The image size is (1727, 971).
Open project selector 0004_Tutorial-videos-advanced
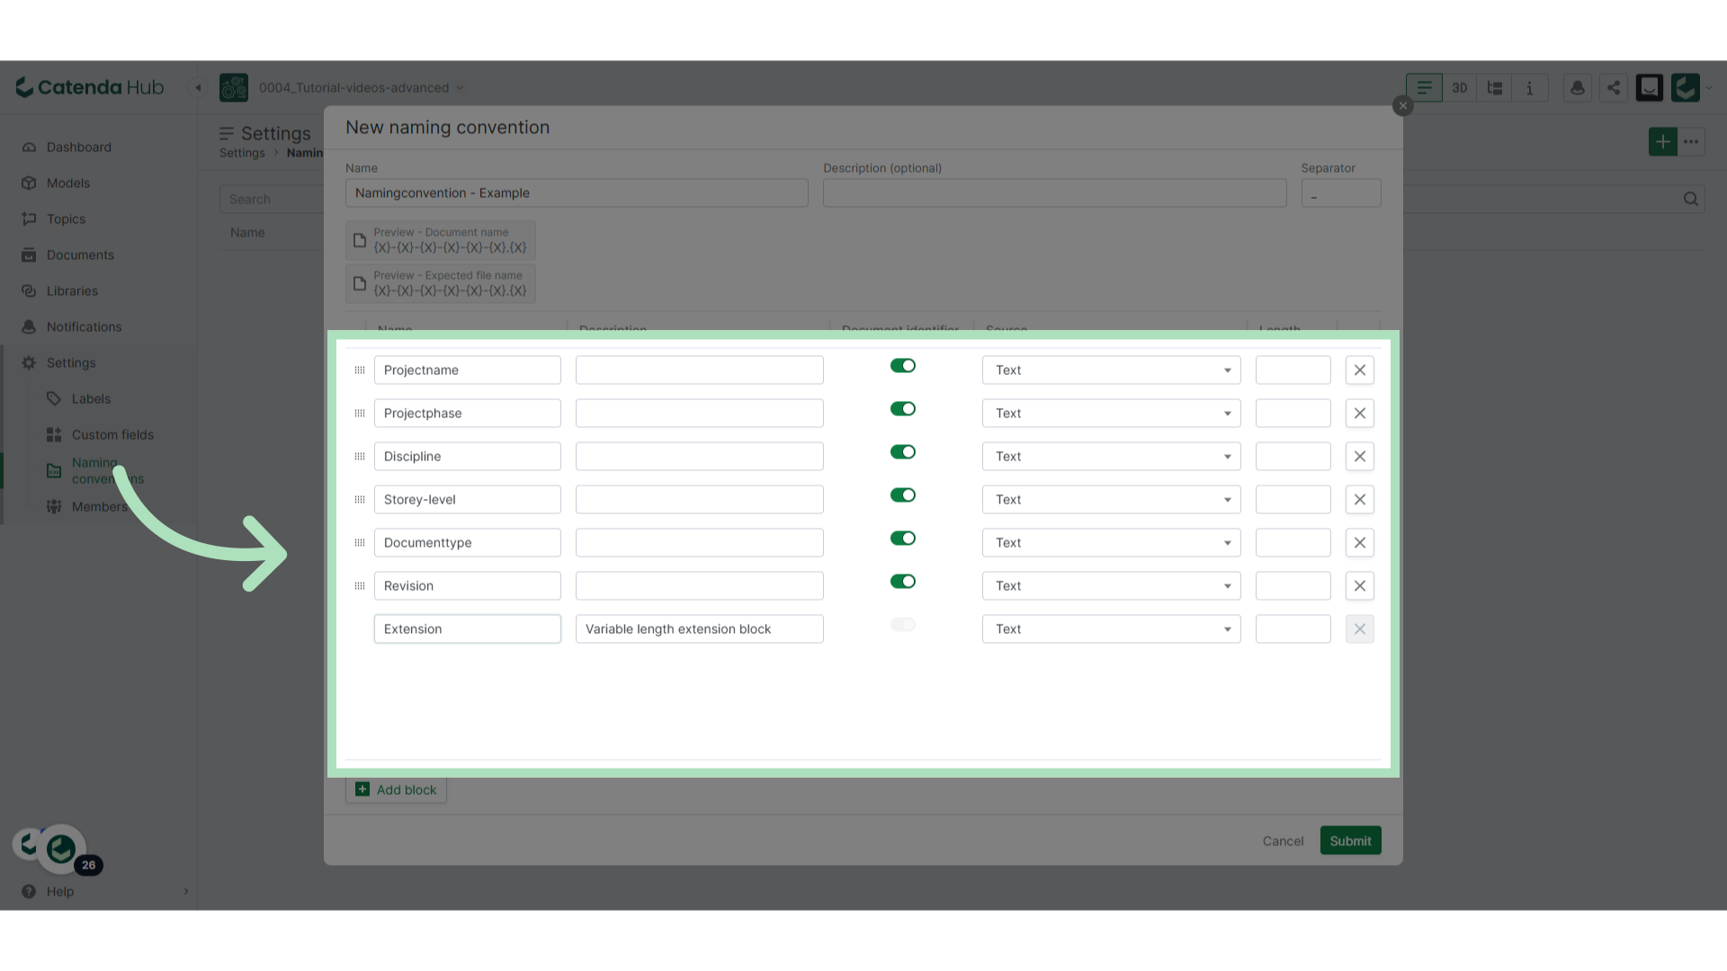pyautogui.click(x=360, y=87)
